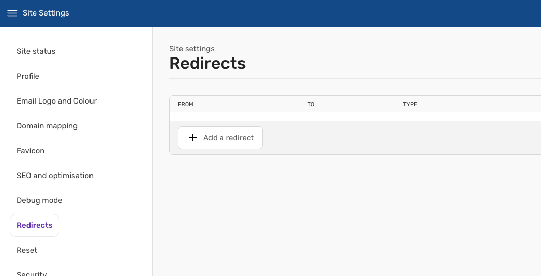
Task: Navigate to SEO and optimisation
Action: coord(55,176)
